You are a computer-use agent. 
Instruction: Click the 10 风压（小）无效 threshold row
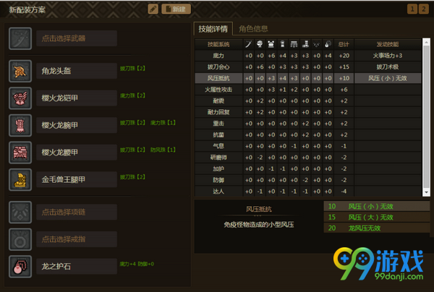click(x=376, y=206)
